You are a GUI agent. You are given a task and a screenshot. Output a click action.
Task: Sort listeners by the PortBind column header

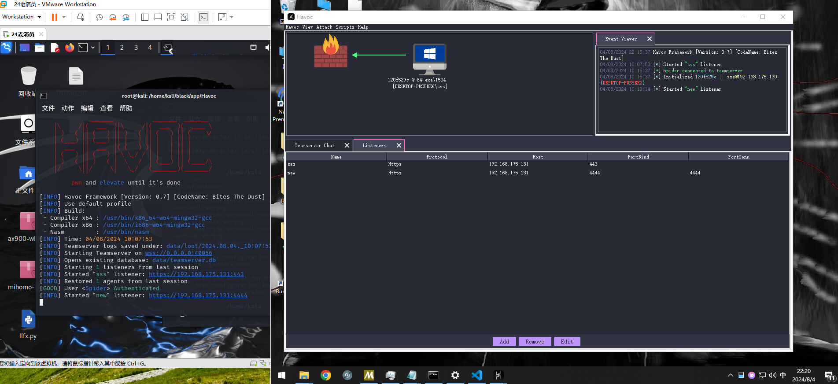point(638,157)
